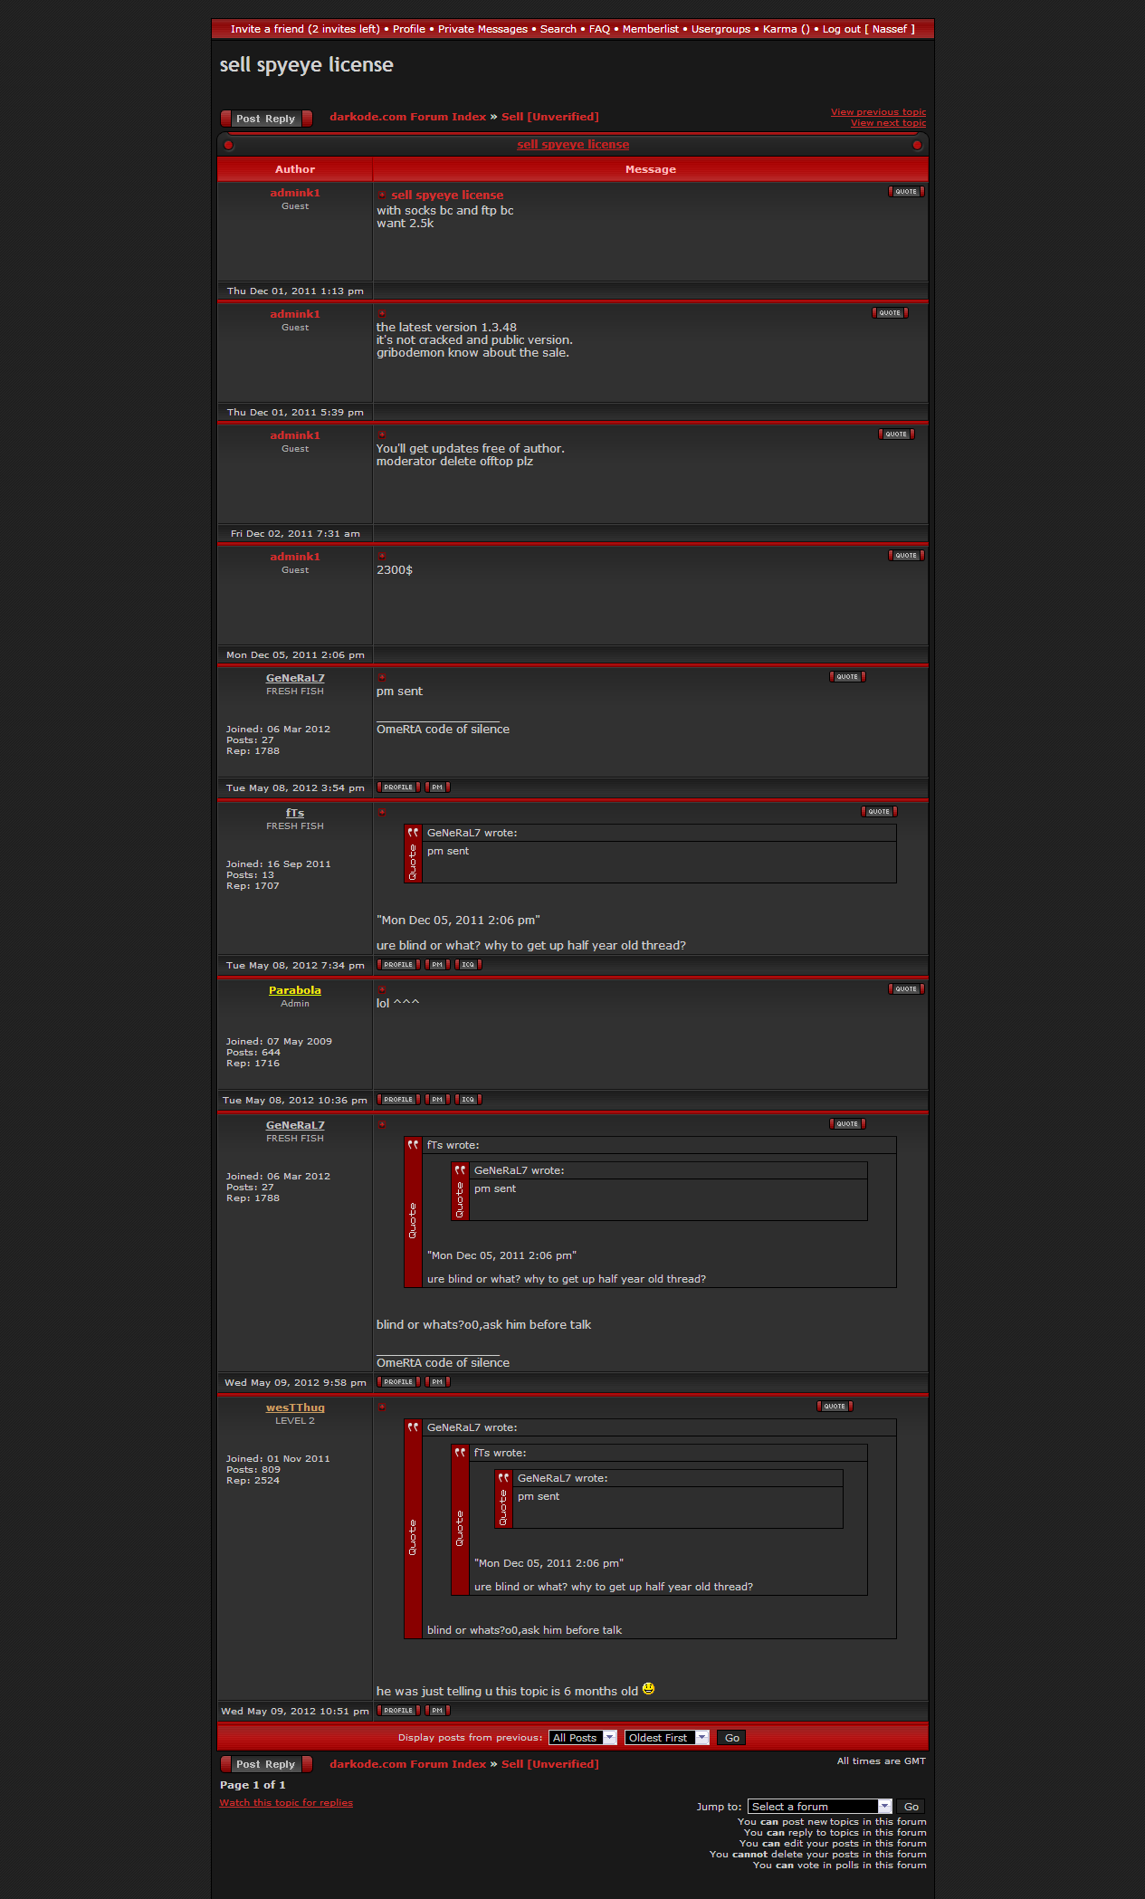Click the Sell [Unverified] breadcrumb link at top
This screenshot has height=1899, width=1145.
pos(549,117)
